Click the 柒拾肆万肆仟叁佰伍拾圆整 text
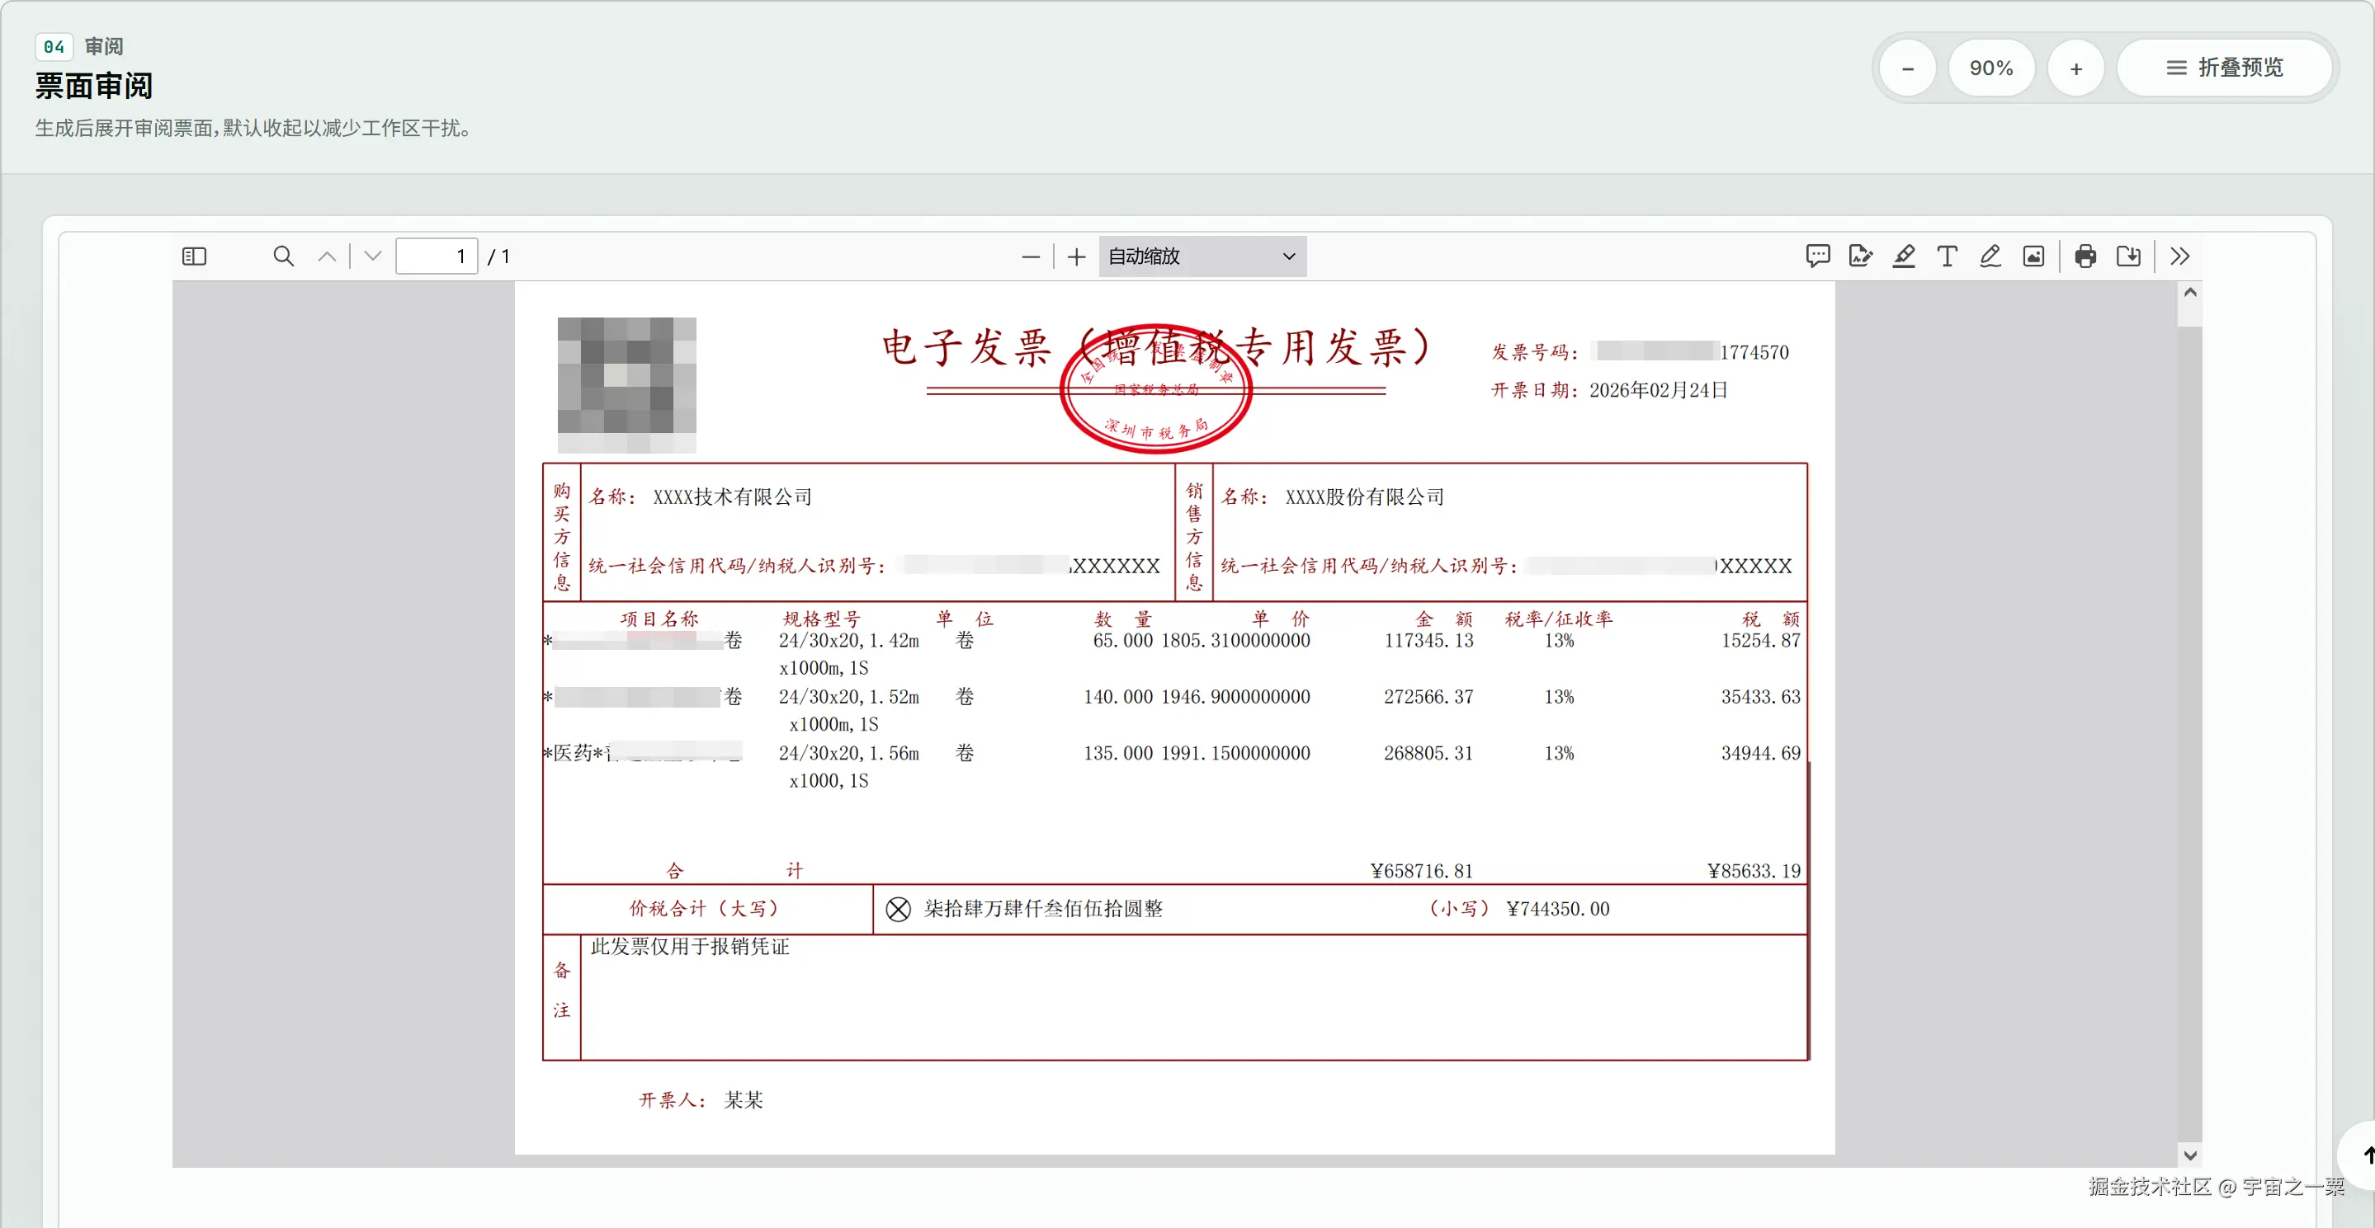 click(1043, 910)
